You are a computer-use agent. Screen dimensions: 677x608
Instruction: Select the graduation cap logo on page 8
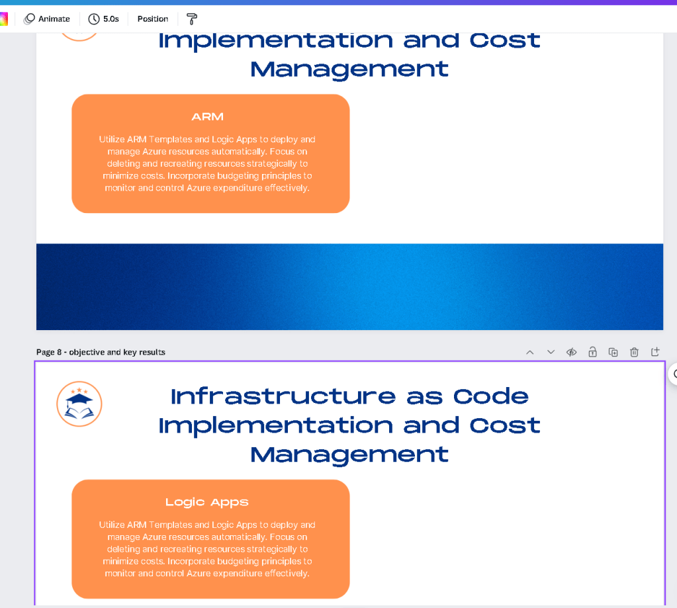79,404
